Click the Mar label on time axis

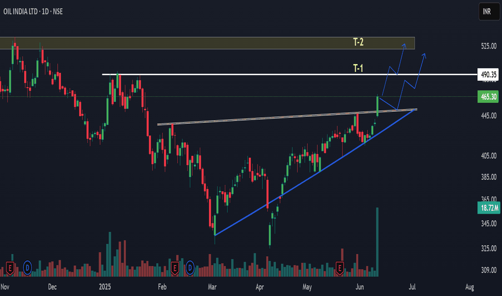212,287
